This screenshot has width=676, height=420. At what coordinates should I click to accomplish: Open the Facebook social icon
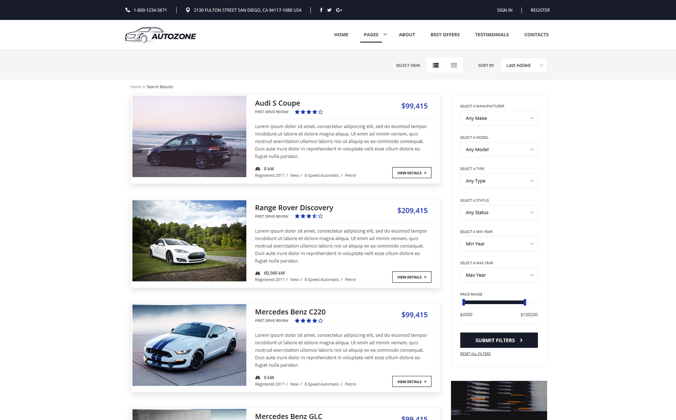tap(321, 10)
